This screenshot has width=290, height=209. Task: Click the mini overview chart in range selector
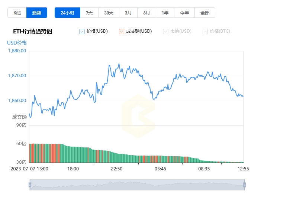[137, 185]
